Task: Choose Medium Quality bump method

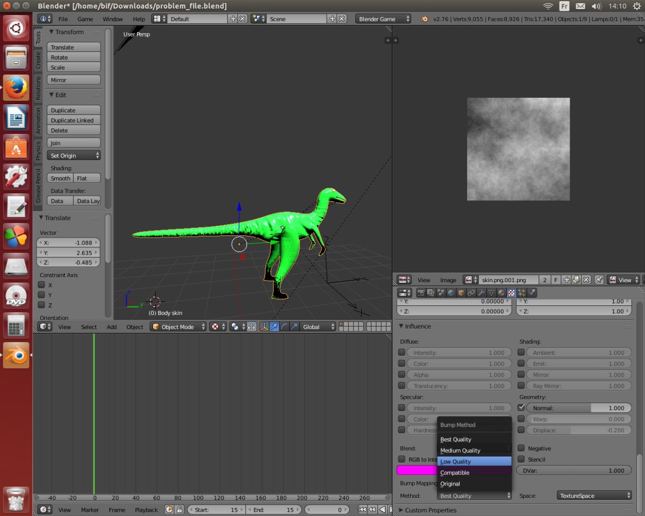Action: pyautogui.click(x=474, y=450)
